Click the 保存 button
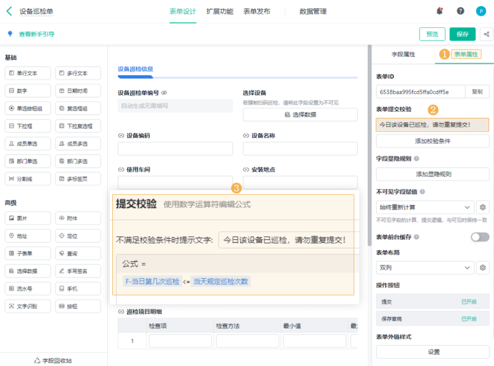This screenshot has width=494, height=366. point(462,34)
